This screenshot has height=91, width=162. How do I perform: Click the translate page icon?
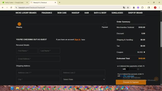coord(124,8)
